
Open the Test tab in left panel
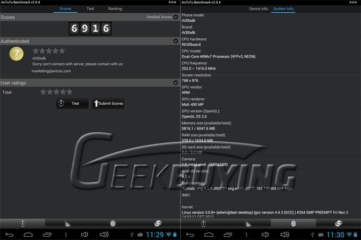coord(90,8)
